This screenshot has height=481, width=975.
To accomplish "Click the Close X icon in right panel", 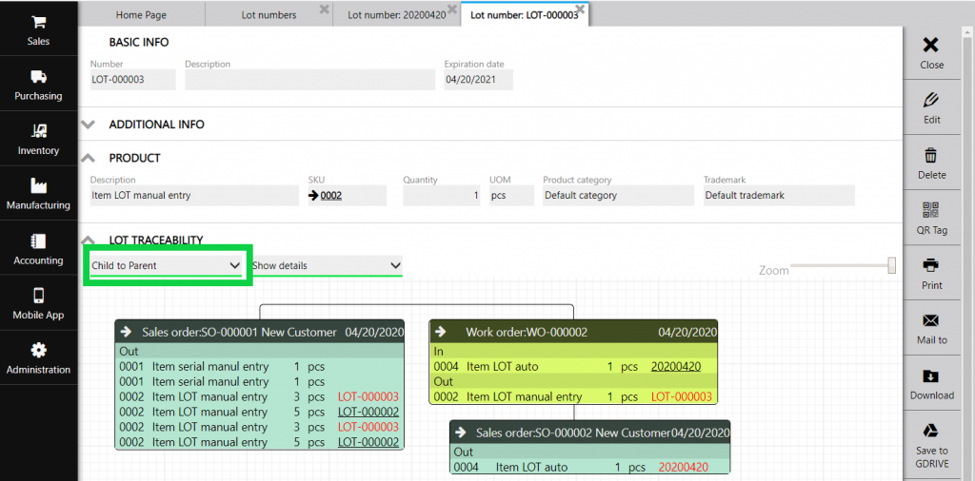I will point(931,45).
